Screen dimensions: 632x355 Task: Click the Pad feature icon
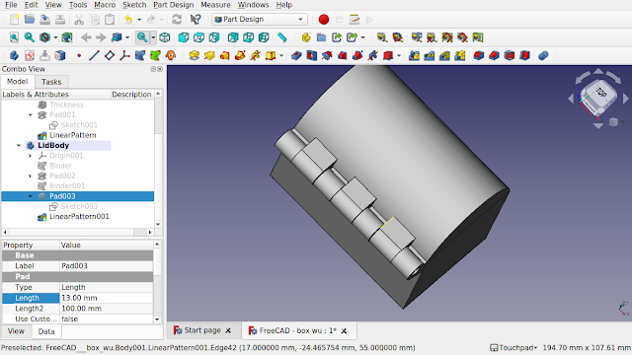(x=194, y=55)
